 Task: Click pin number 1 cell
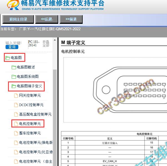point(68,143)
